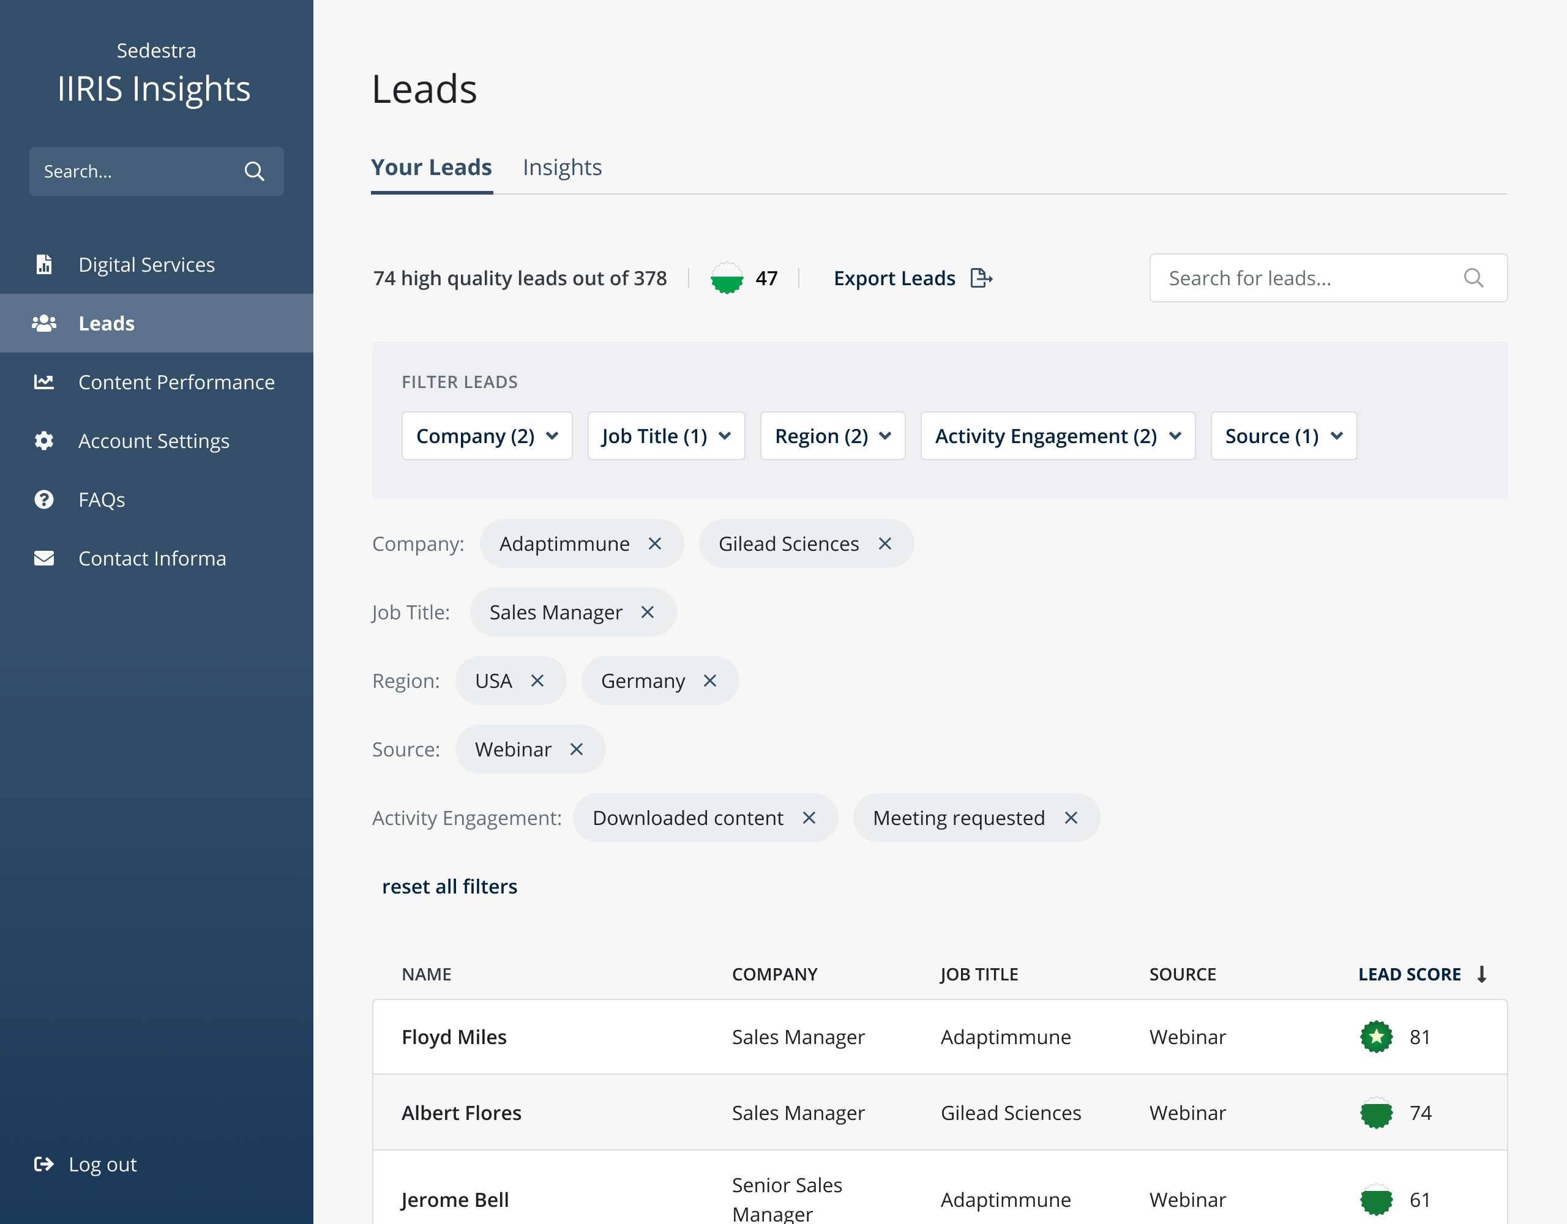1567x1224 pixels.
Task: Click the green badge icon next to 47
Action: coord(727,278)
